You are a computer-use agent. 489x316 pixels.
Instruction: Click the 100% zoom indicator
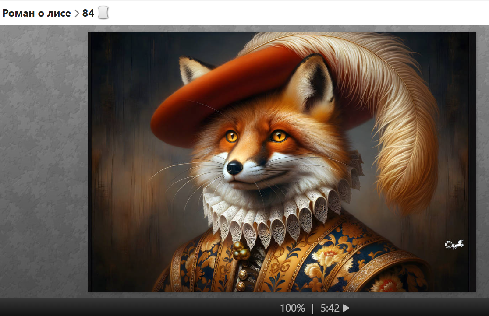(x=292, y=308)
